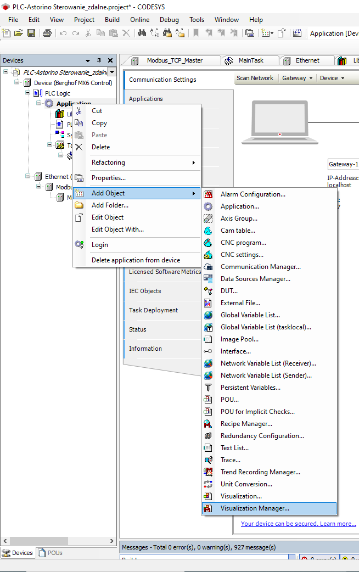Collapse the PLC-Astorino project root node

click(6, 71)
